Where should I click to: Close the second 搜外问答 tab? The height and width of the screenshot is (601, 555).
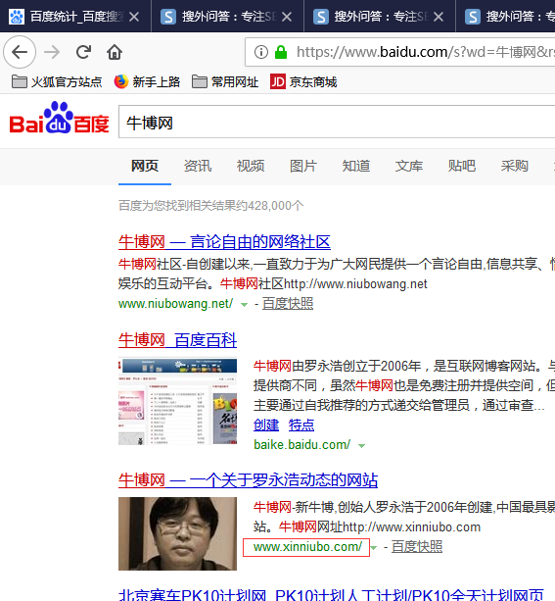(x=439, y=17)
